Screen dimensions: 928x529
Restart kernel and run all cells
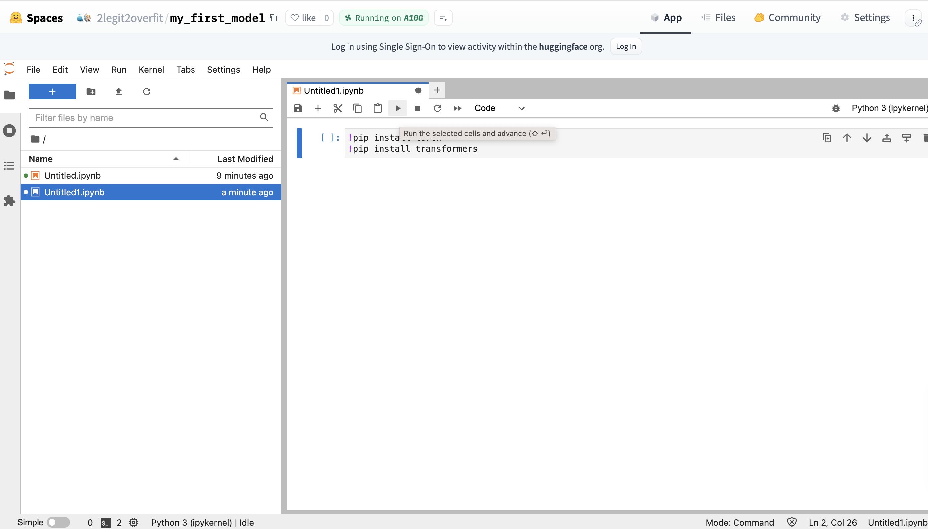[x=457, y=108]
